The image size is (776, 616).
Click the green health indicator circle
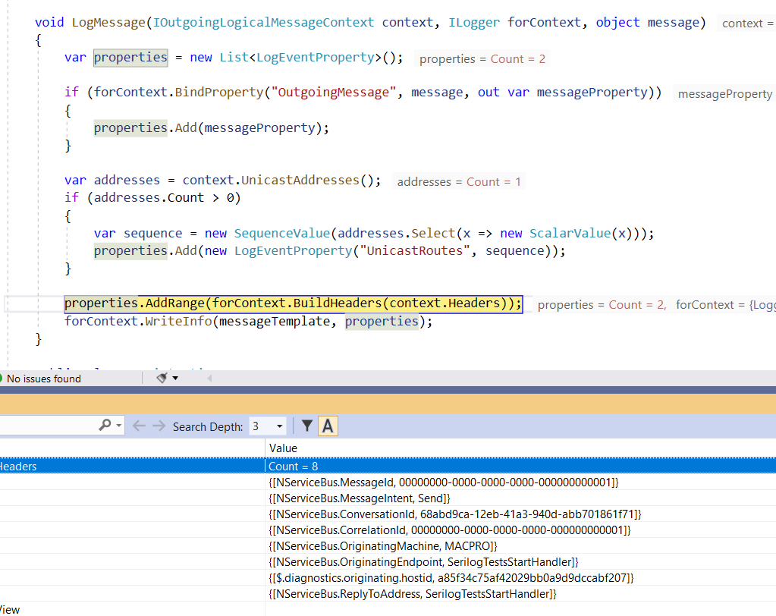(x=2, y=378)
